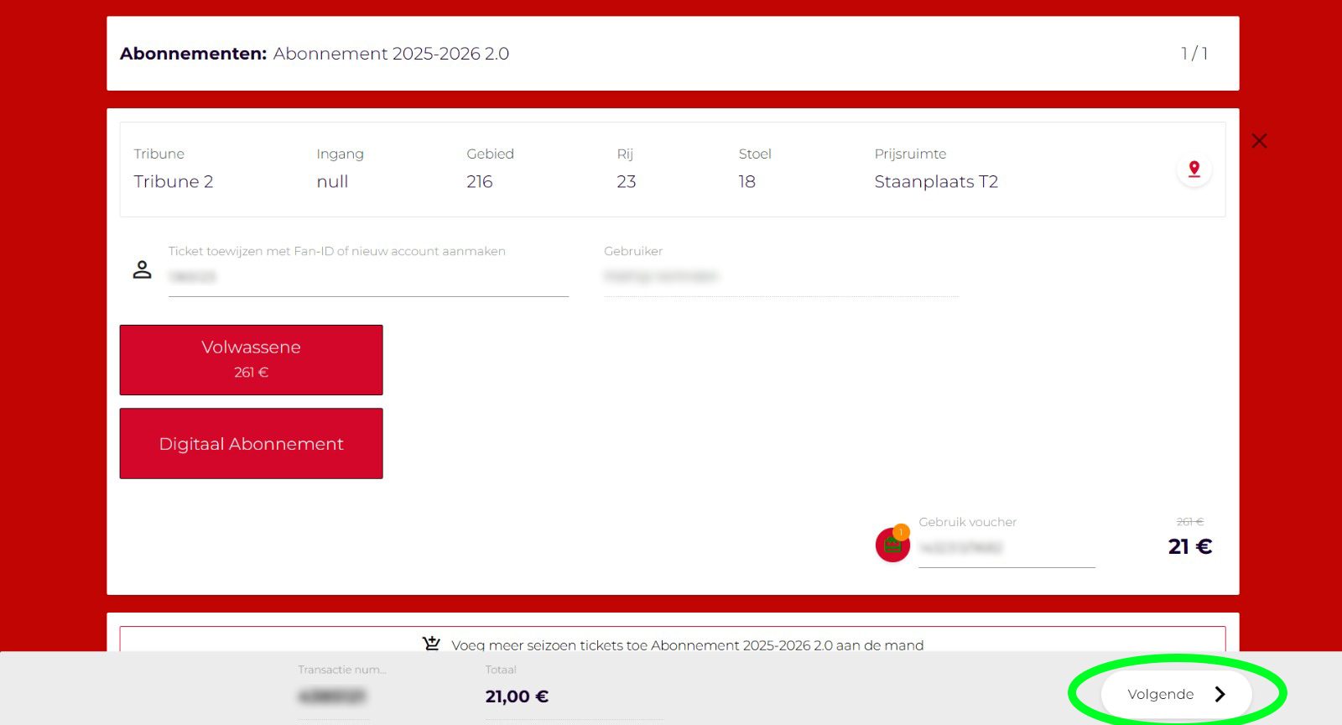This screenshot has width=1342, height=725.
Task: Click the Transactie nummer field
Action: (x=332, y=696)
